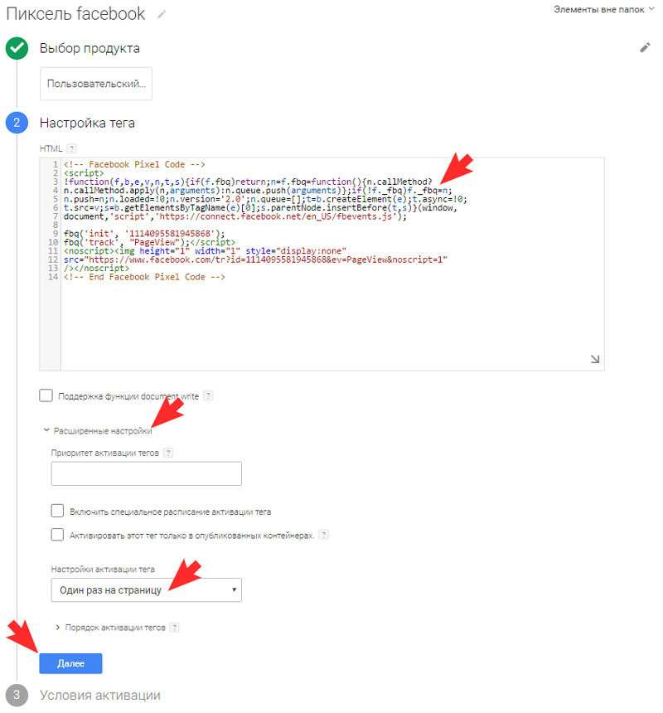663x713 pixels.
Task: Open the green checkmark step Выбор продукта
Action: coord(17,48)
